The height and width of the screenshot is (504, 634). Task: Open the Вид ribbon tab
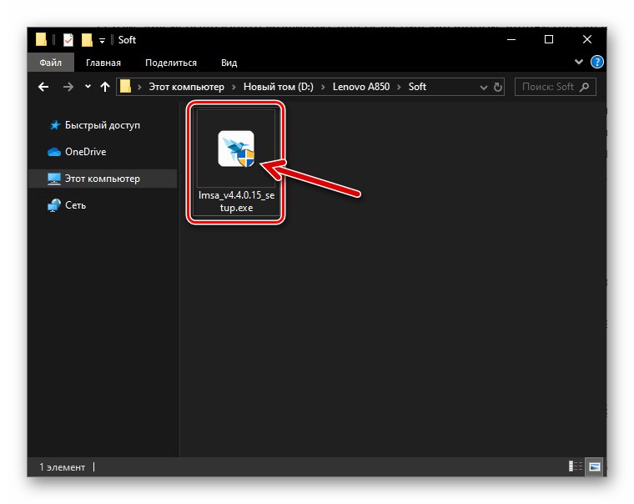(x=229, y=63)
